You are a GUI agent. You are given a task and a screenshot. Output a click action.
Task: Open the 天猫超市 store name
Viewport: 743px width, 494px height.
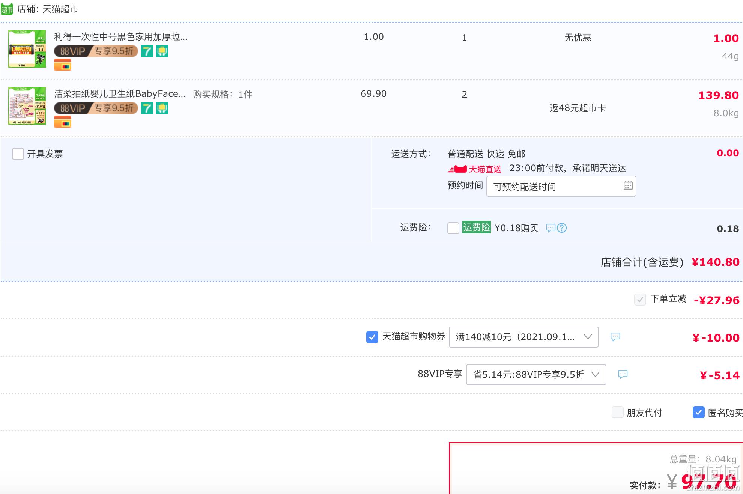pos(60,9)
